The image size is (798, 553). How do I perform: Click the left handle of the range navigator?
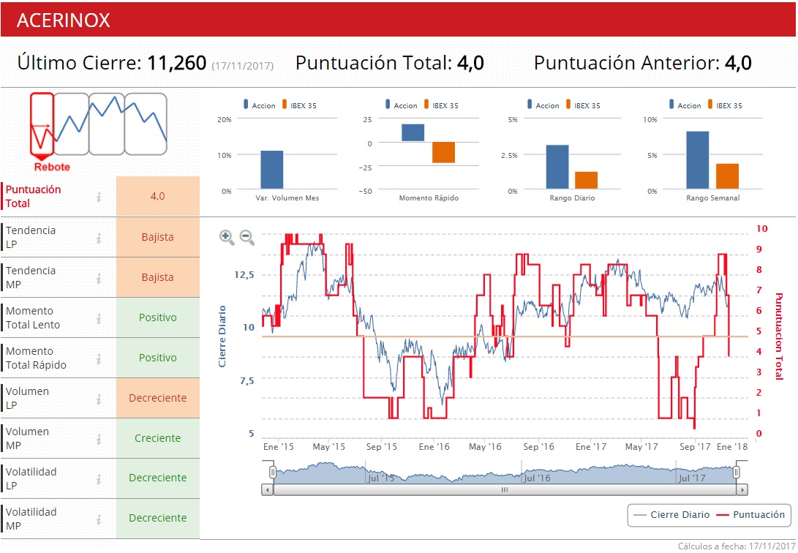click(273, 473)
